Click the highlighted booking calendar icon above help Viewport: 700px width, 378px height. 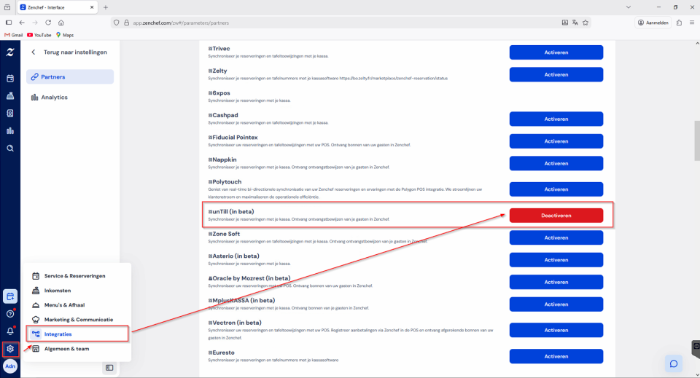[x=9, y=296]
